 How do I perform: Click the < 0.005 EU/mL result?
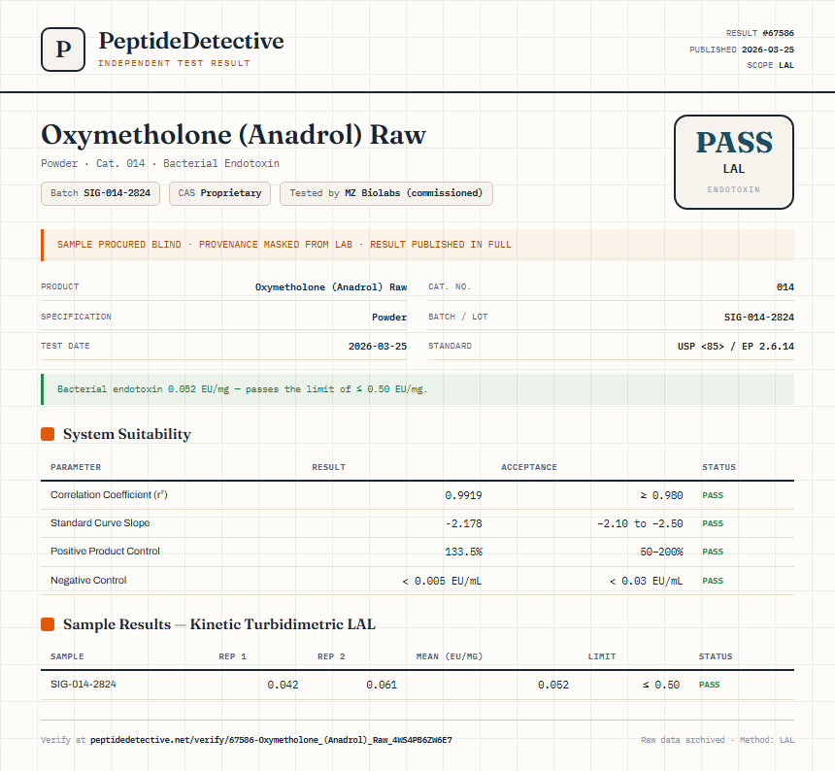[x=442, y=581]
